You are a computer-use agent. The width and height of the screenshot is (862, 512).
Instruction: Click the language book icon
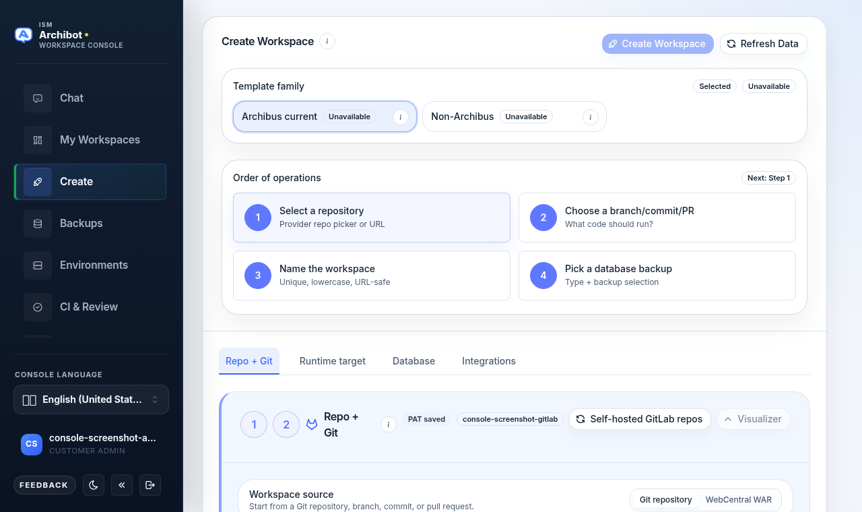(x=29, y=400)
